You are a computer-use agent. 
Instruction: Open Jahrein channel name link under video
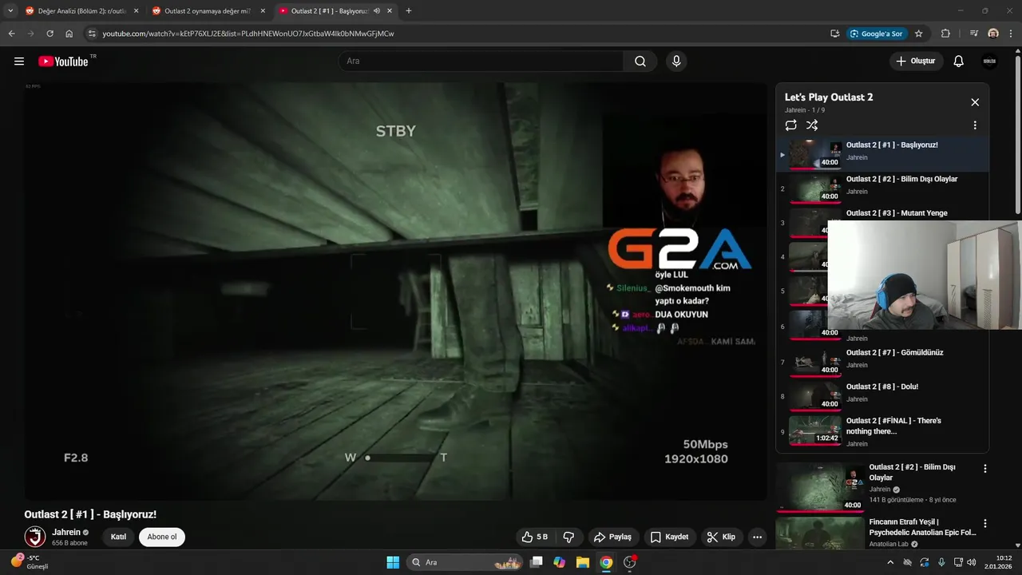point(66,532)
